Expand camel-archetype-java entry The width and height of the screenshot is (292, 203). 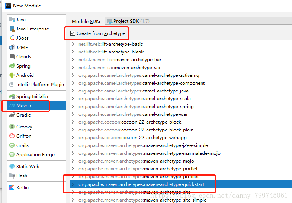(x=73, y=91)
